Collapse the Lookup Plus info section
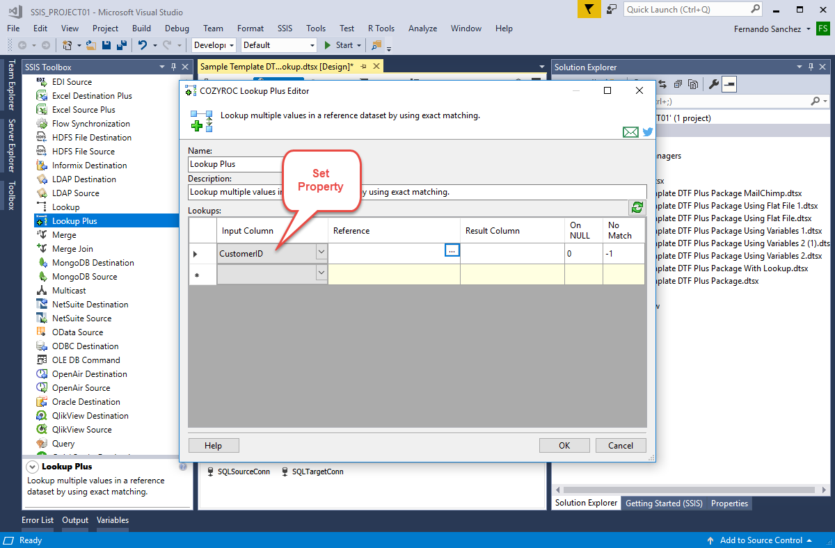 click(x=32, y=467)
